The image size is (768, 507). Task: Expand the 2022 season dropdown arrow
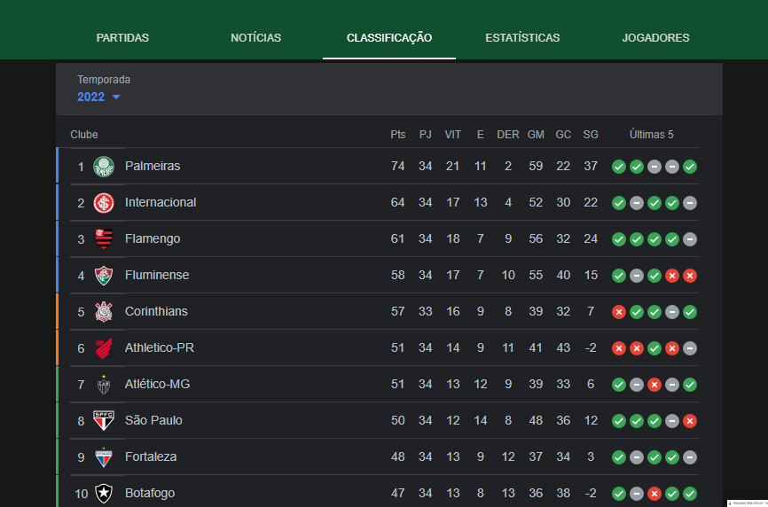pos(116,97)
